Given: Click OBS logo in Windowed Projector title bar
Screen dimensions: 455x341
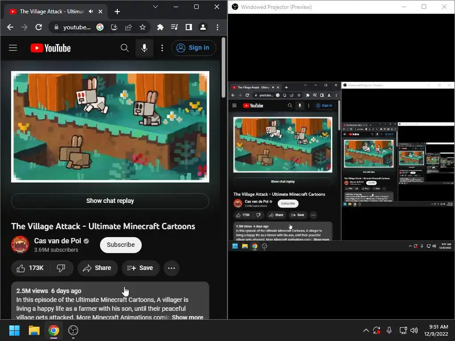Looking at the screenshot, I should pos(235,7).
